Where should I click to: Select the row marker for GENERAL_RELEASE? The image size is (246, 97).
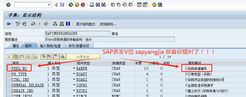click(x=9, y=85)
